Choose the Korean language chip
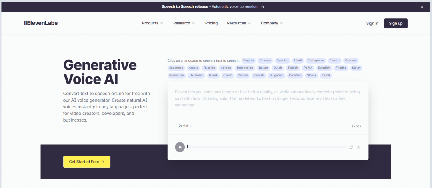 [x=226, y=68]
